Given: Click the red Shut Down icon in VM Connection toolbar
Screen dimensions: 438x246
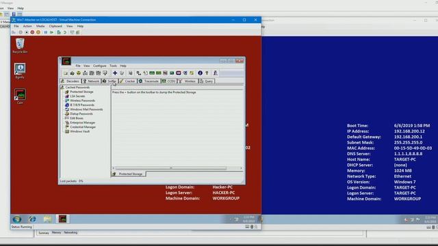Looking at the screenshot, I should 32,32.
